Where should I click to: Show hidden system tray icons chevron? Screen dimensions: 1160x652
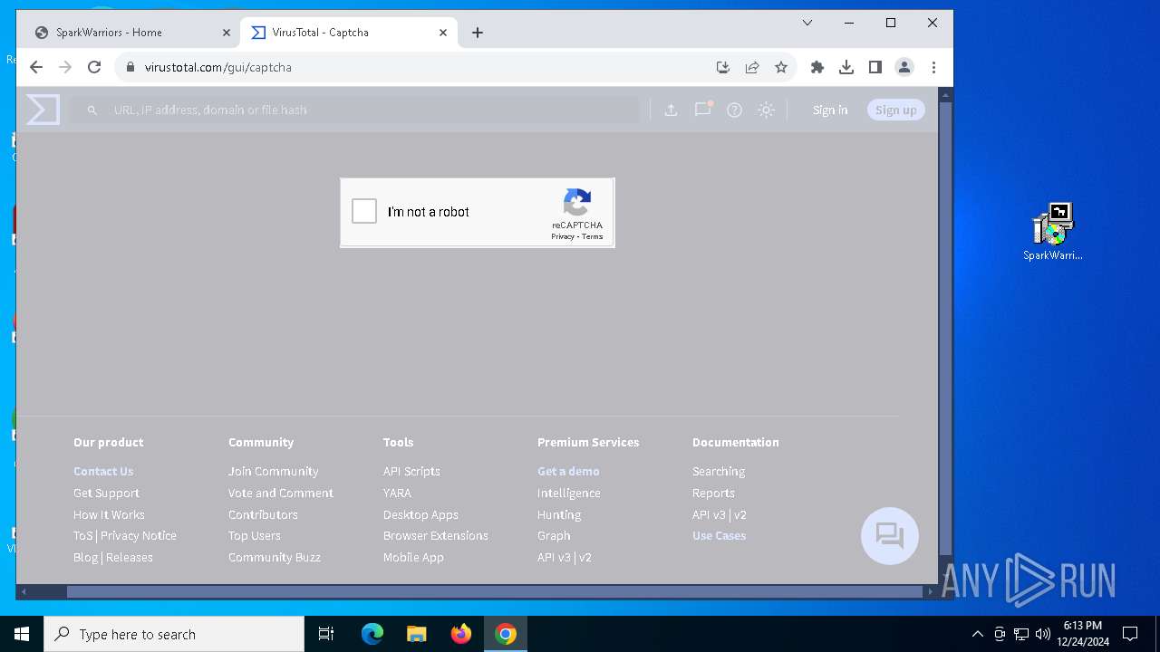coord(977,634)
